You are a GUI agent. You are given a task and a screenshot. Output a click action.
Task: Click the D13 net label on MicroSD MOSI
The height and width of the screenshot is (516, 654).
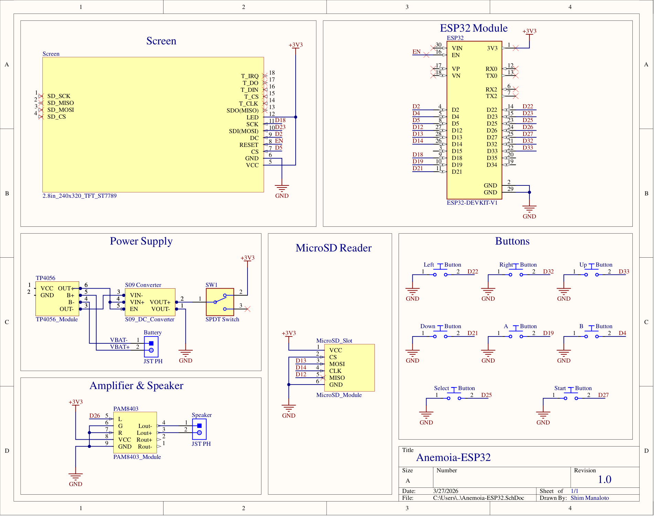tap(301, 361)
